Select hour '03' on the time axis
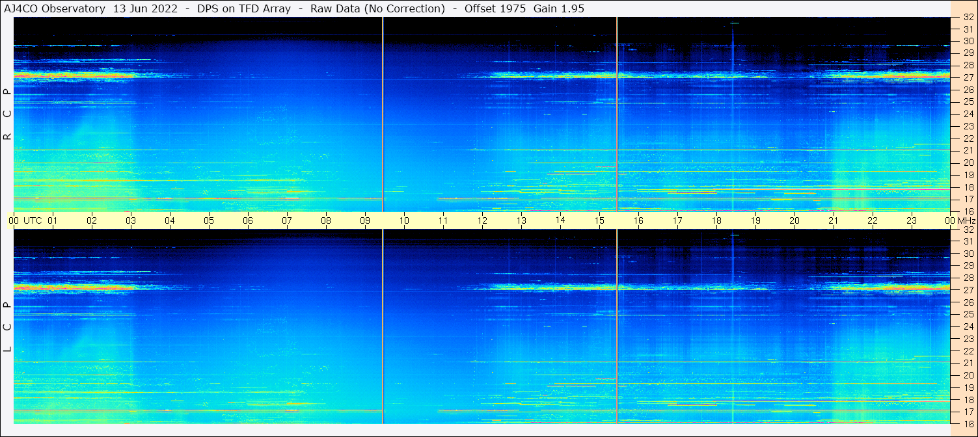Viewport: 978px width, 437px height. click(131, 220)
